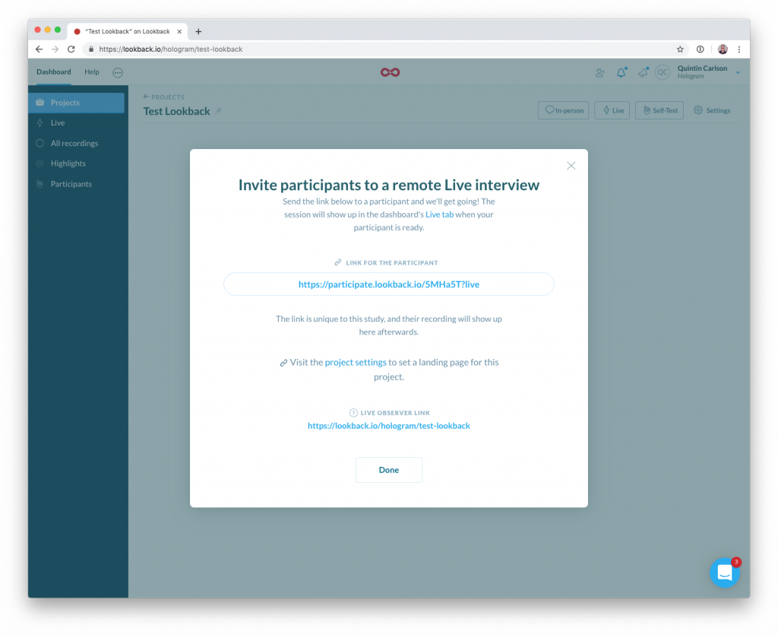
Task: Open a new browser tab
Action: (198, 31)
